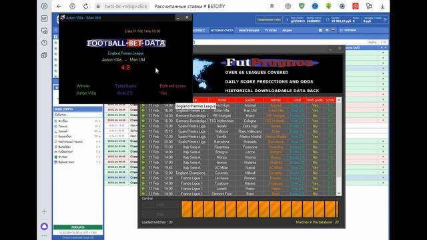Open the history clock icon in sidebar
Viewport: 427px width, 240px height.
pos(44,43)
